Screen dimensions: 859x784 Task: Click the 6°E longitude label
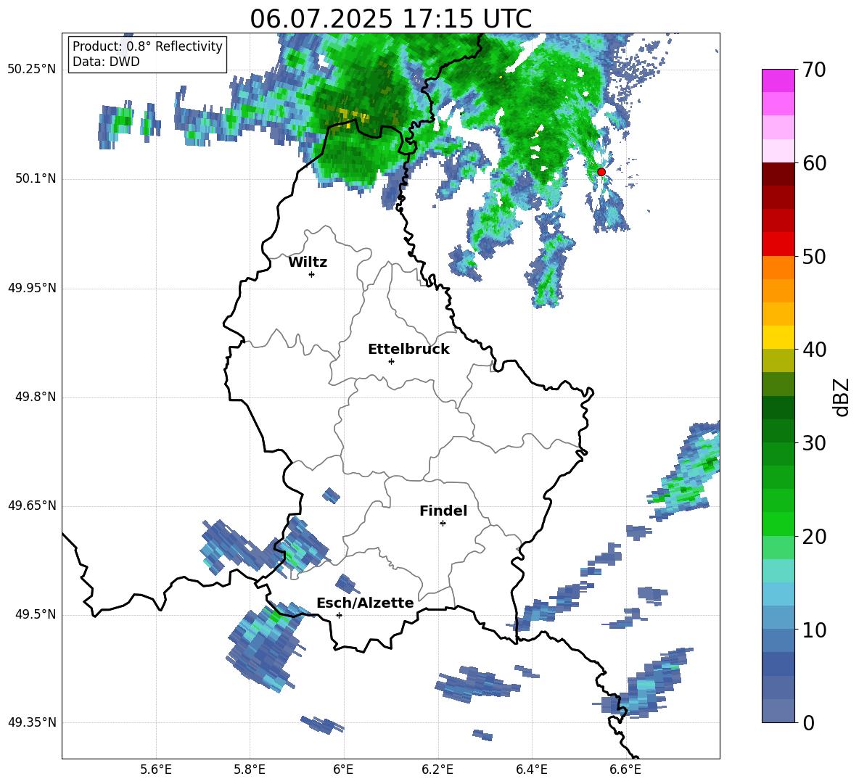point(343,769)
